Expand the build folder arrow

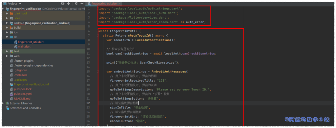(x=7, y=27)
